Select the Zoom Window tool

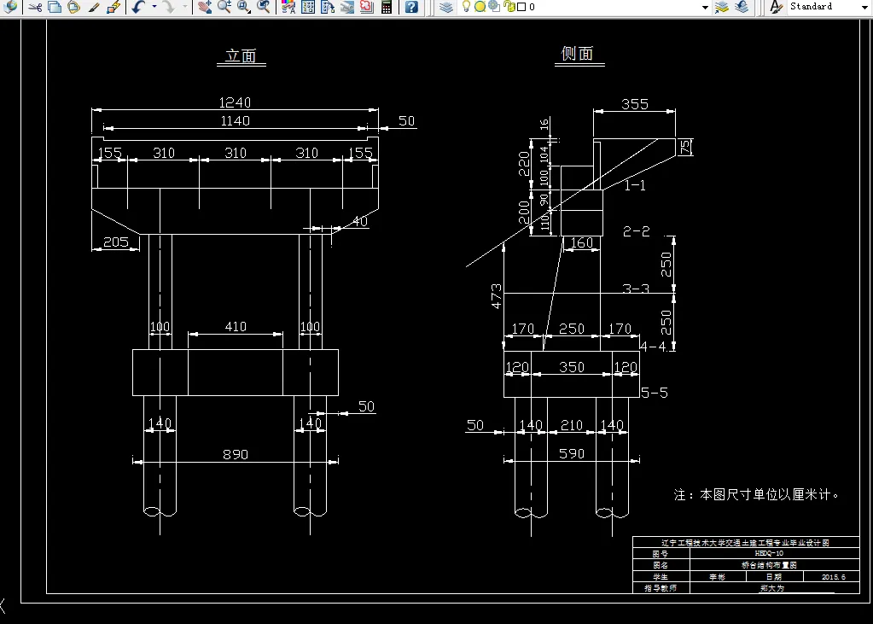pos(244,7)
